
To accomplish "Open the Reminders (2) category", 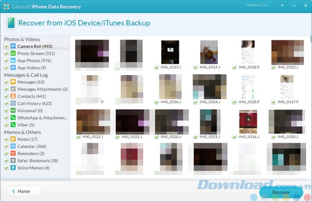I will tap(31, 154).
